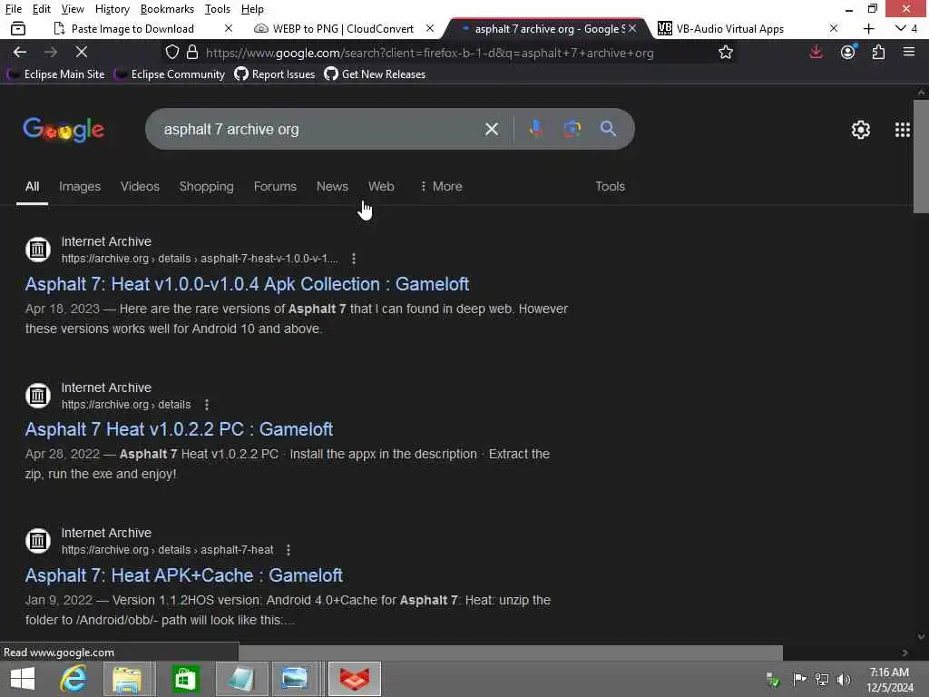Viewport: 929px width, 697px height.
Task: Stop loading the page with X button
Action: pyautogui.click(x=81, y=52)
